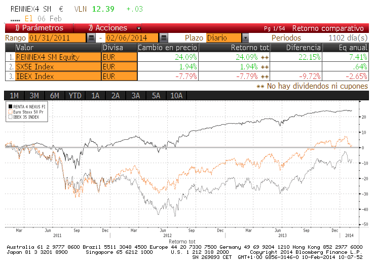Edit the end date 02/06/2014 field
This screenshot has width=373, height=267.
pyautogui.click(x=132, y=38)
